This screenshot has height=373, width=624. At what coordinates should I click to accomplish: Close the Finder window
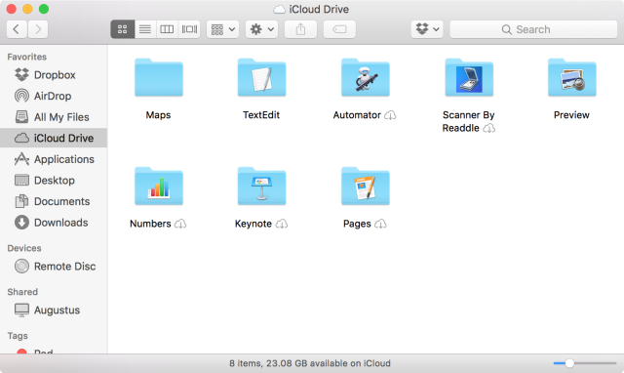point(11,9)
